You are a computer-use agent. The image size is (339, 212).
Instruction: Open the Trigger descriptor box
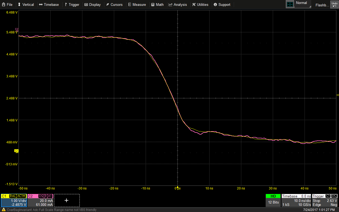[x=325, y=200]
